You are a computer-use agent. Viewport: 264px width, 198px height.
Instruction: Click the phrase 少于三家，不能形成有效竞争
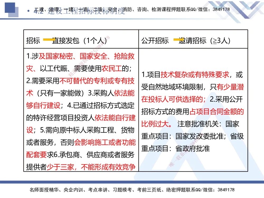tap(92, 167)
